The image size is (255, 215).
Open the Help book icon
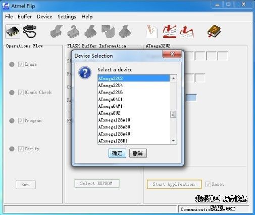tap(214, 31)
